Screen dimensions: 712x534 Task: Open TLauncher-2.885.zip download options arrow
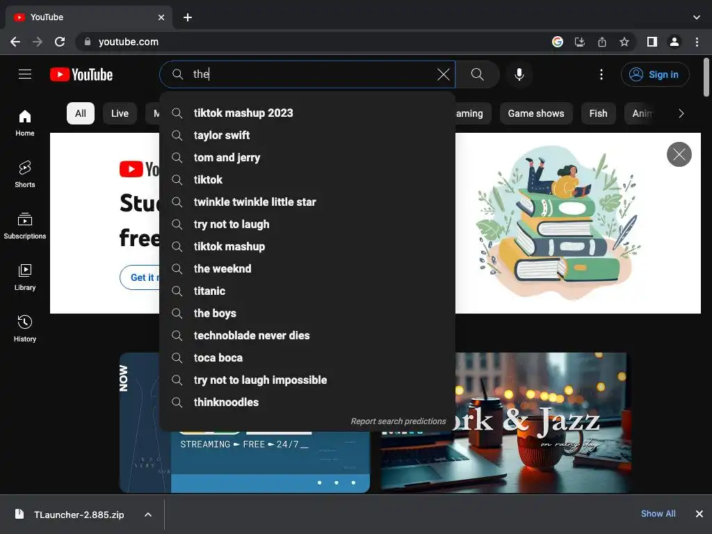click(x=148, y=515)
